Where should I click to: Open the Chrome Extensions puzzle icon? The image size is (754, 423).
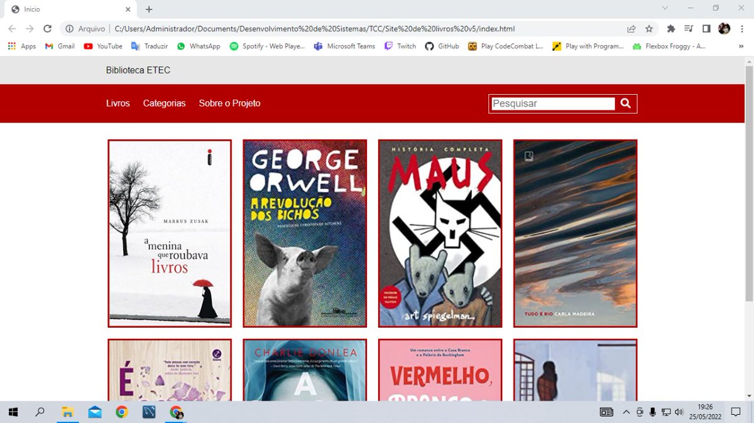tap(670, 28)
